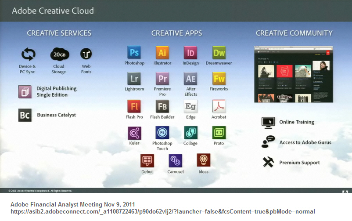Click the Photoshop Ps icon
352x221 pixels.
134,53
